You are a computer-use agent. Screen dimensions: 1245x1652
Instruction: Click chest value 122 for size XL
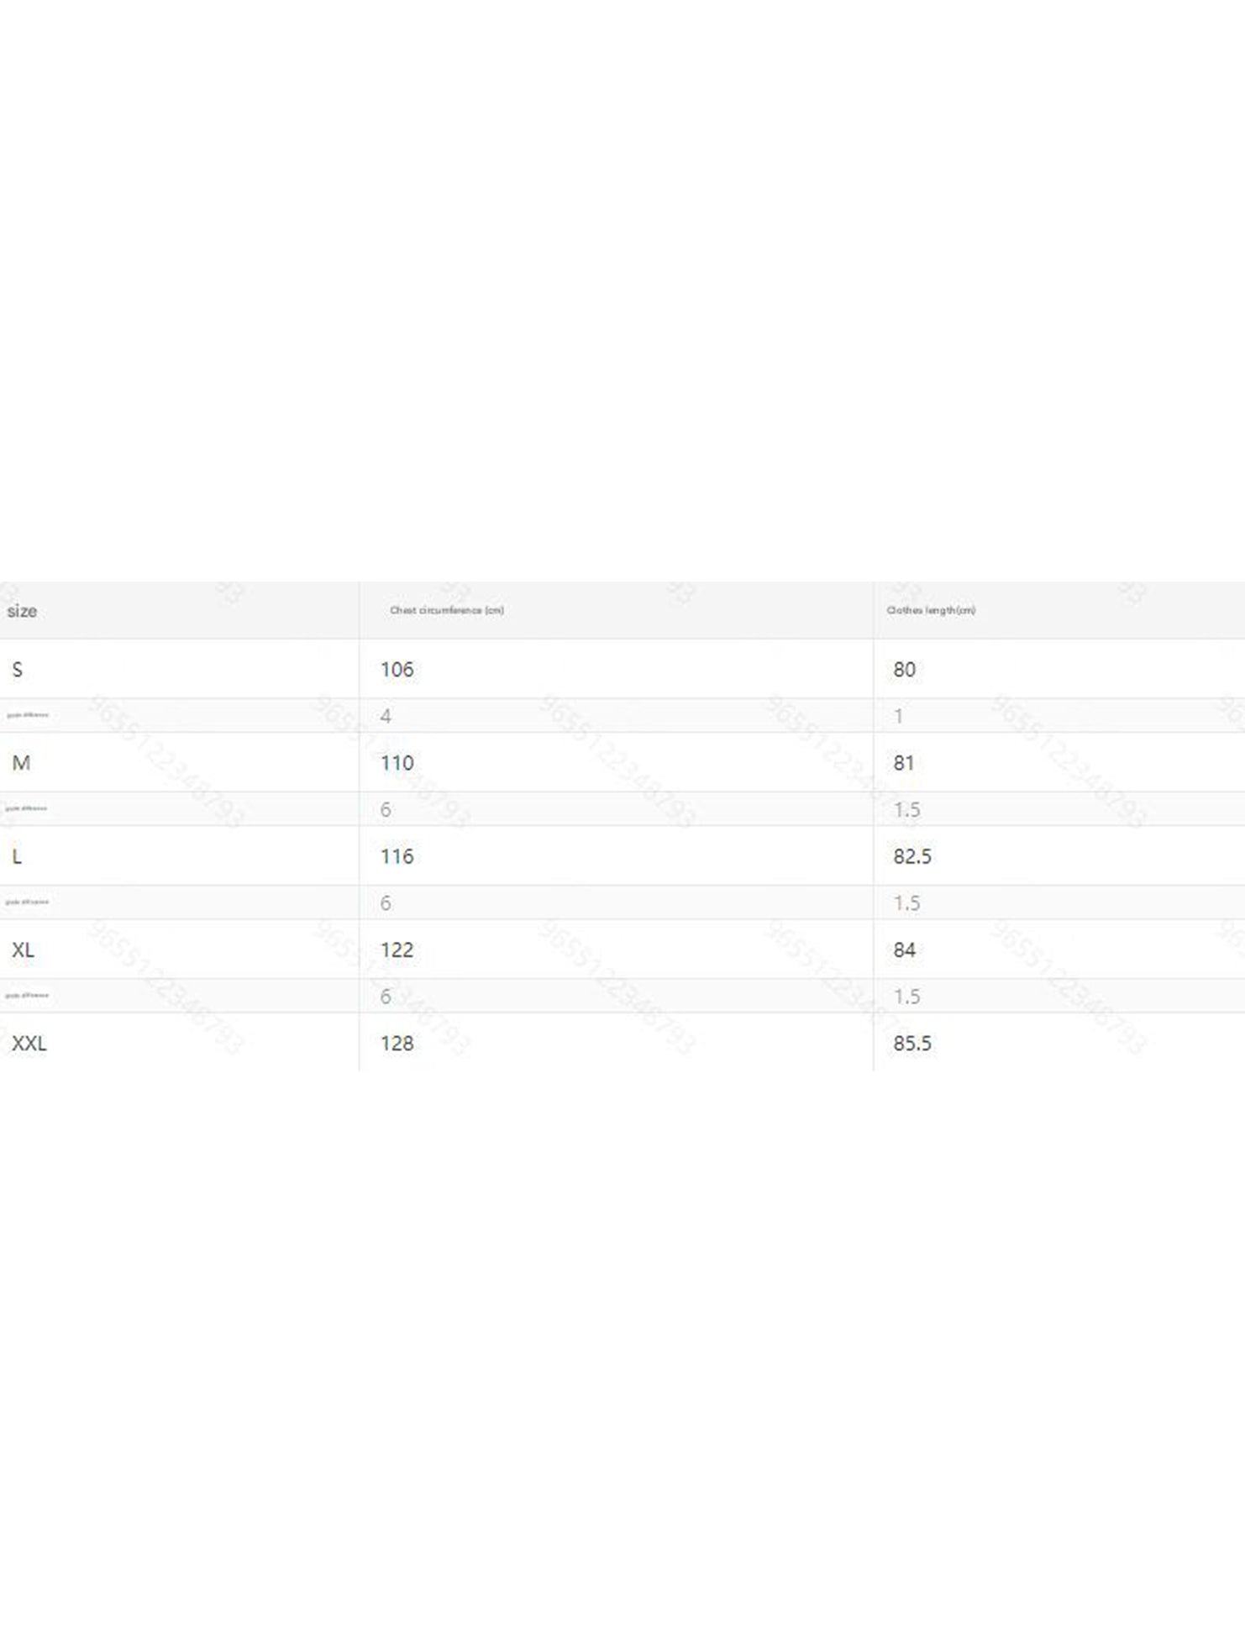(397, 950)
